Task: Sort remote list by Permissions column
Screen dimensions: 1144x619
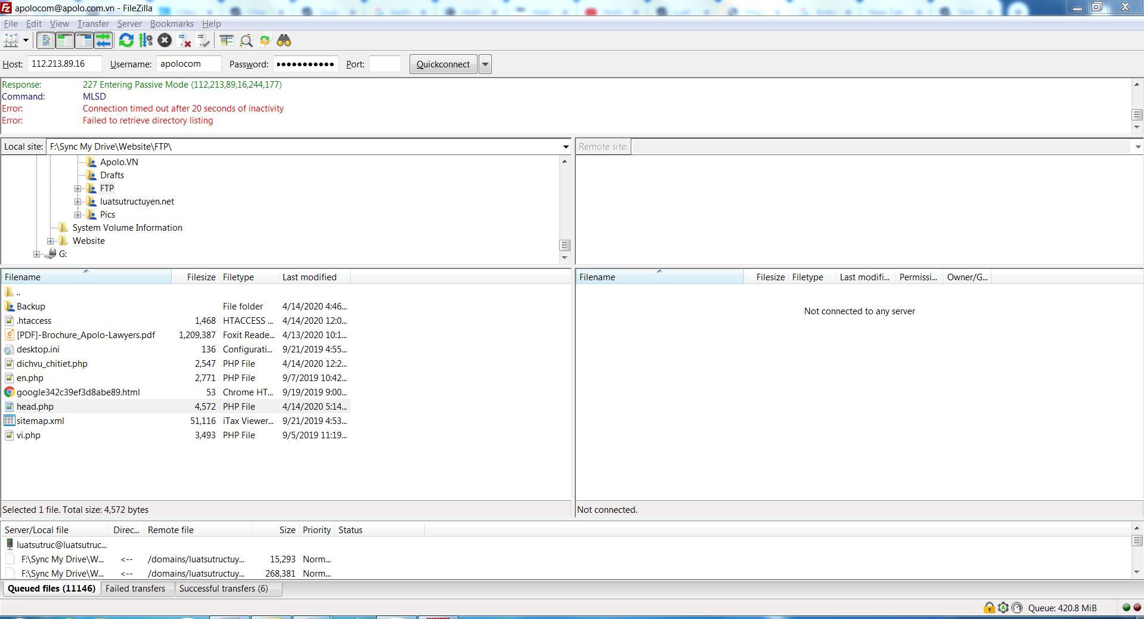Action: tap(919, 277)
